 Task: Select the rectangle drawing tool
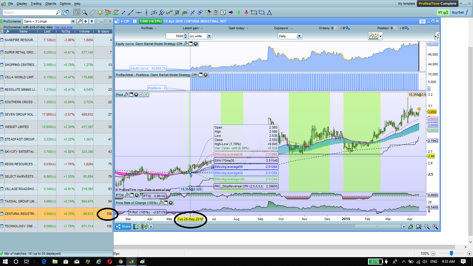click(254, 12)
